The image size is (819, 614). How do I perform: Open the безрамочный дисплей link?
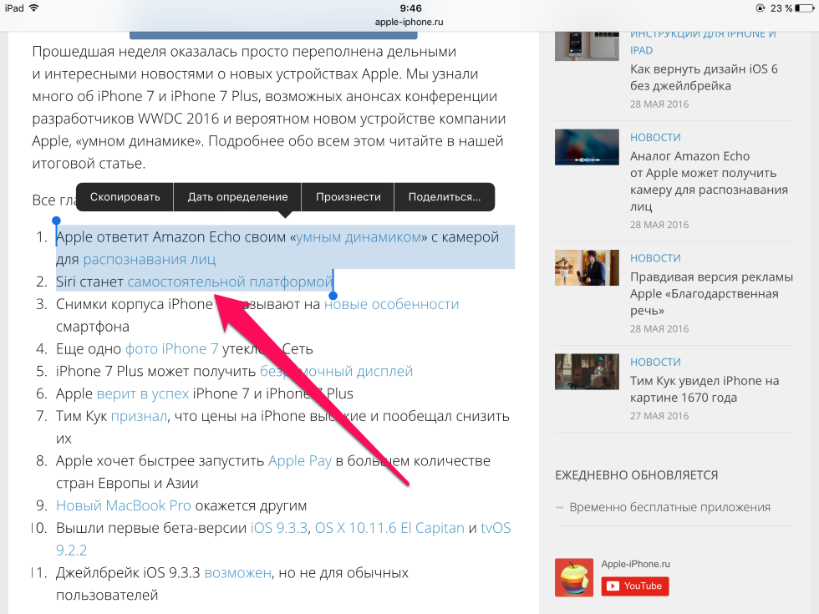[336, 371]
